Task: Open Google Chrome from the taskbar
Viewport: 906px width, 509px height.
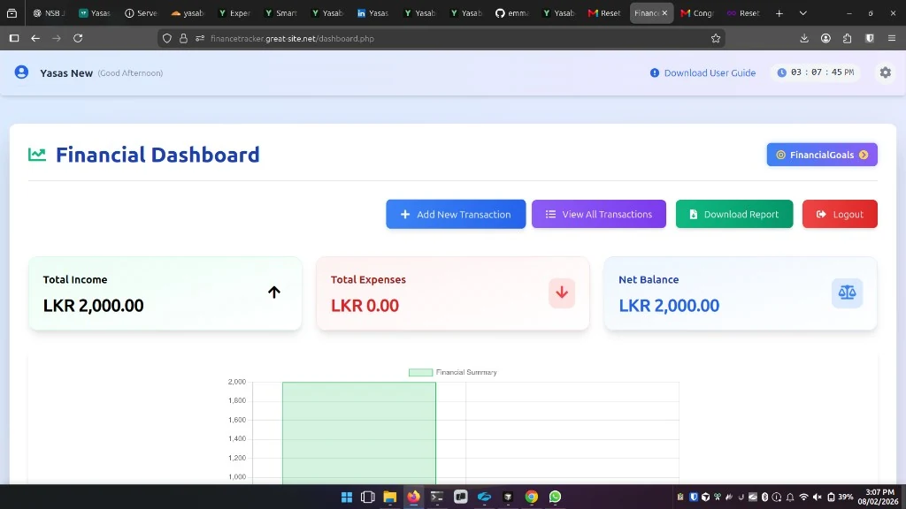Action: (x=532, y=497)
